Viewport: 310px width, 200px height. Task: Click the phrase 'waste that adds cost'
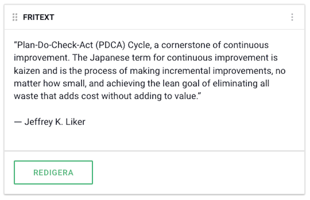point(56,96)
